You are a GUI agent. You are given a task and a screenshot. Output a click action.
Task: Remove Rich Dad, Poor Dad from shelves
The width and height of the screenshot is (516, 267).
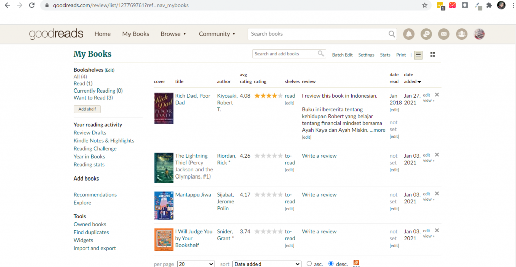coord(437,95)
